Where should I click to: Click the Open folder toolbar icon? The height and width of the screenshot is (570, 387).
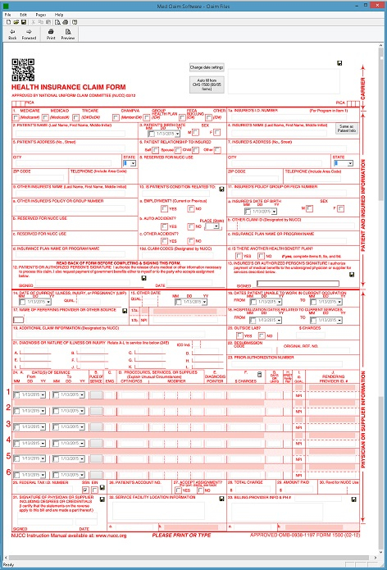click(x=16, y=22)
